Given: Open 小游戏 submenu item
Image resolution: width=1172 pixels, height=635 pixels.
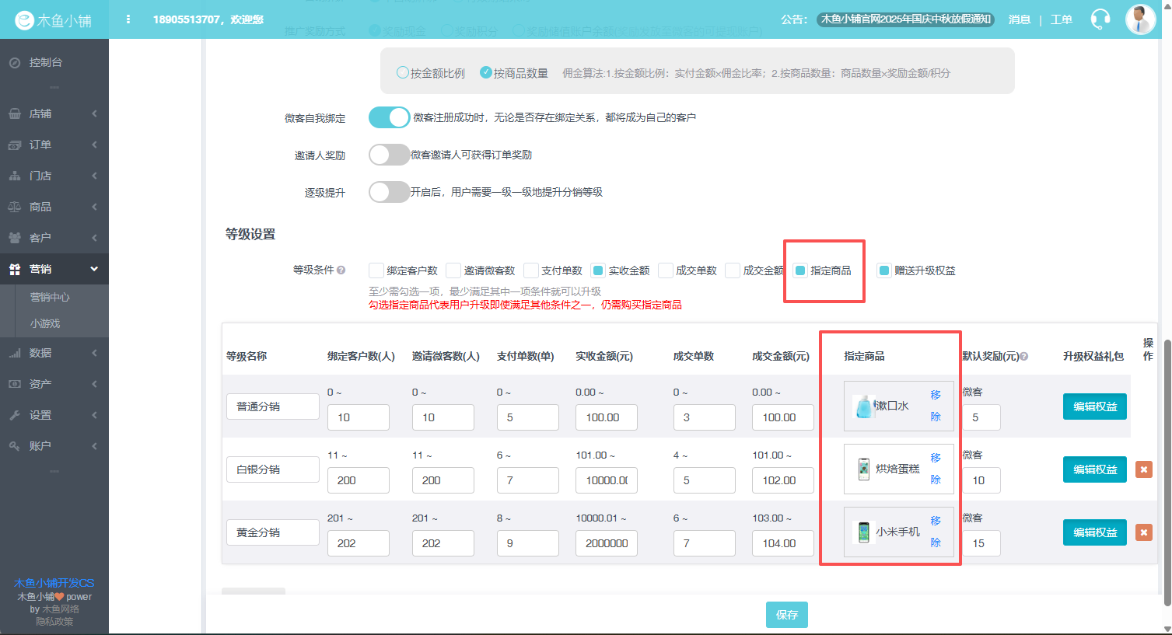Looking at the screenshot, I should pos(45,323).
